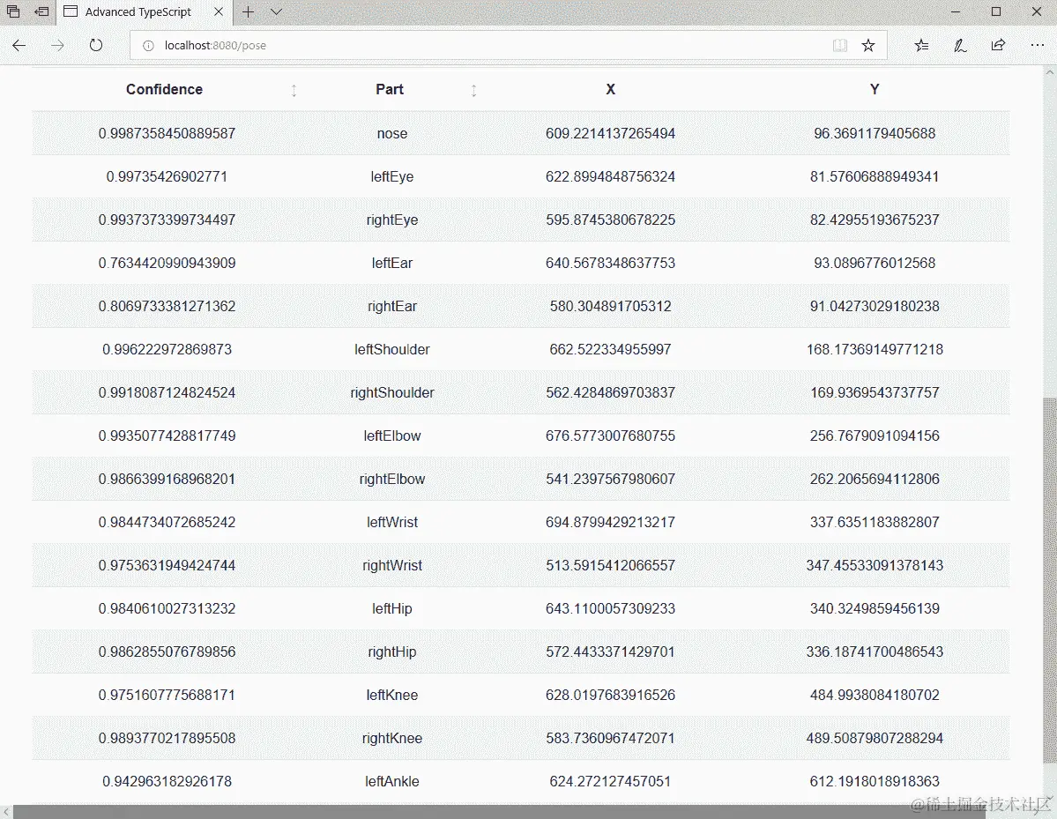Click Y value 168.17369149771218
Screen dimensions: 1057x819
[x=875, y=349]
